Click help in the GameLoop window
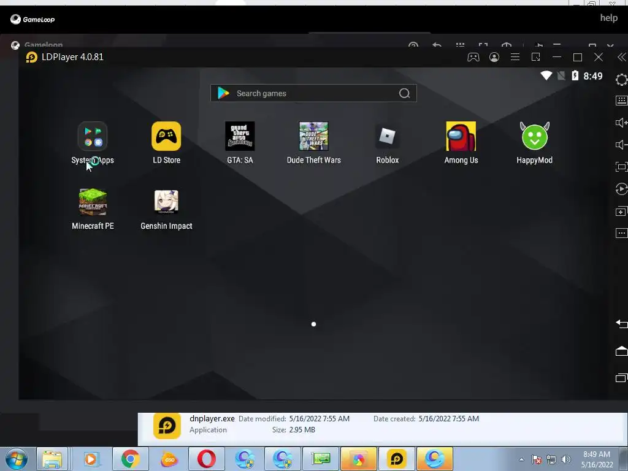 [609, 18]
